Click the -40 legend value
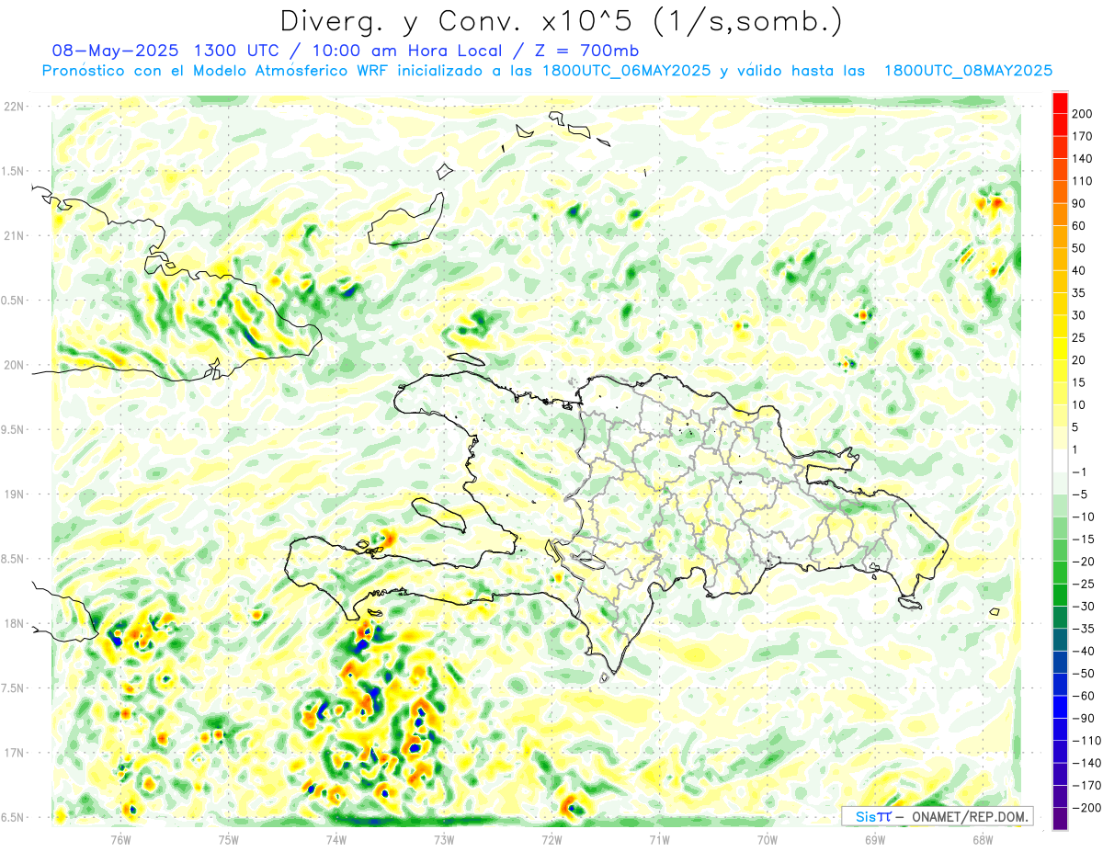The width and height of the screenshot is (1103, 852). [1084, 651]
